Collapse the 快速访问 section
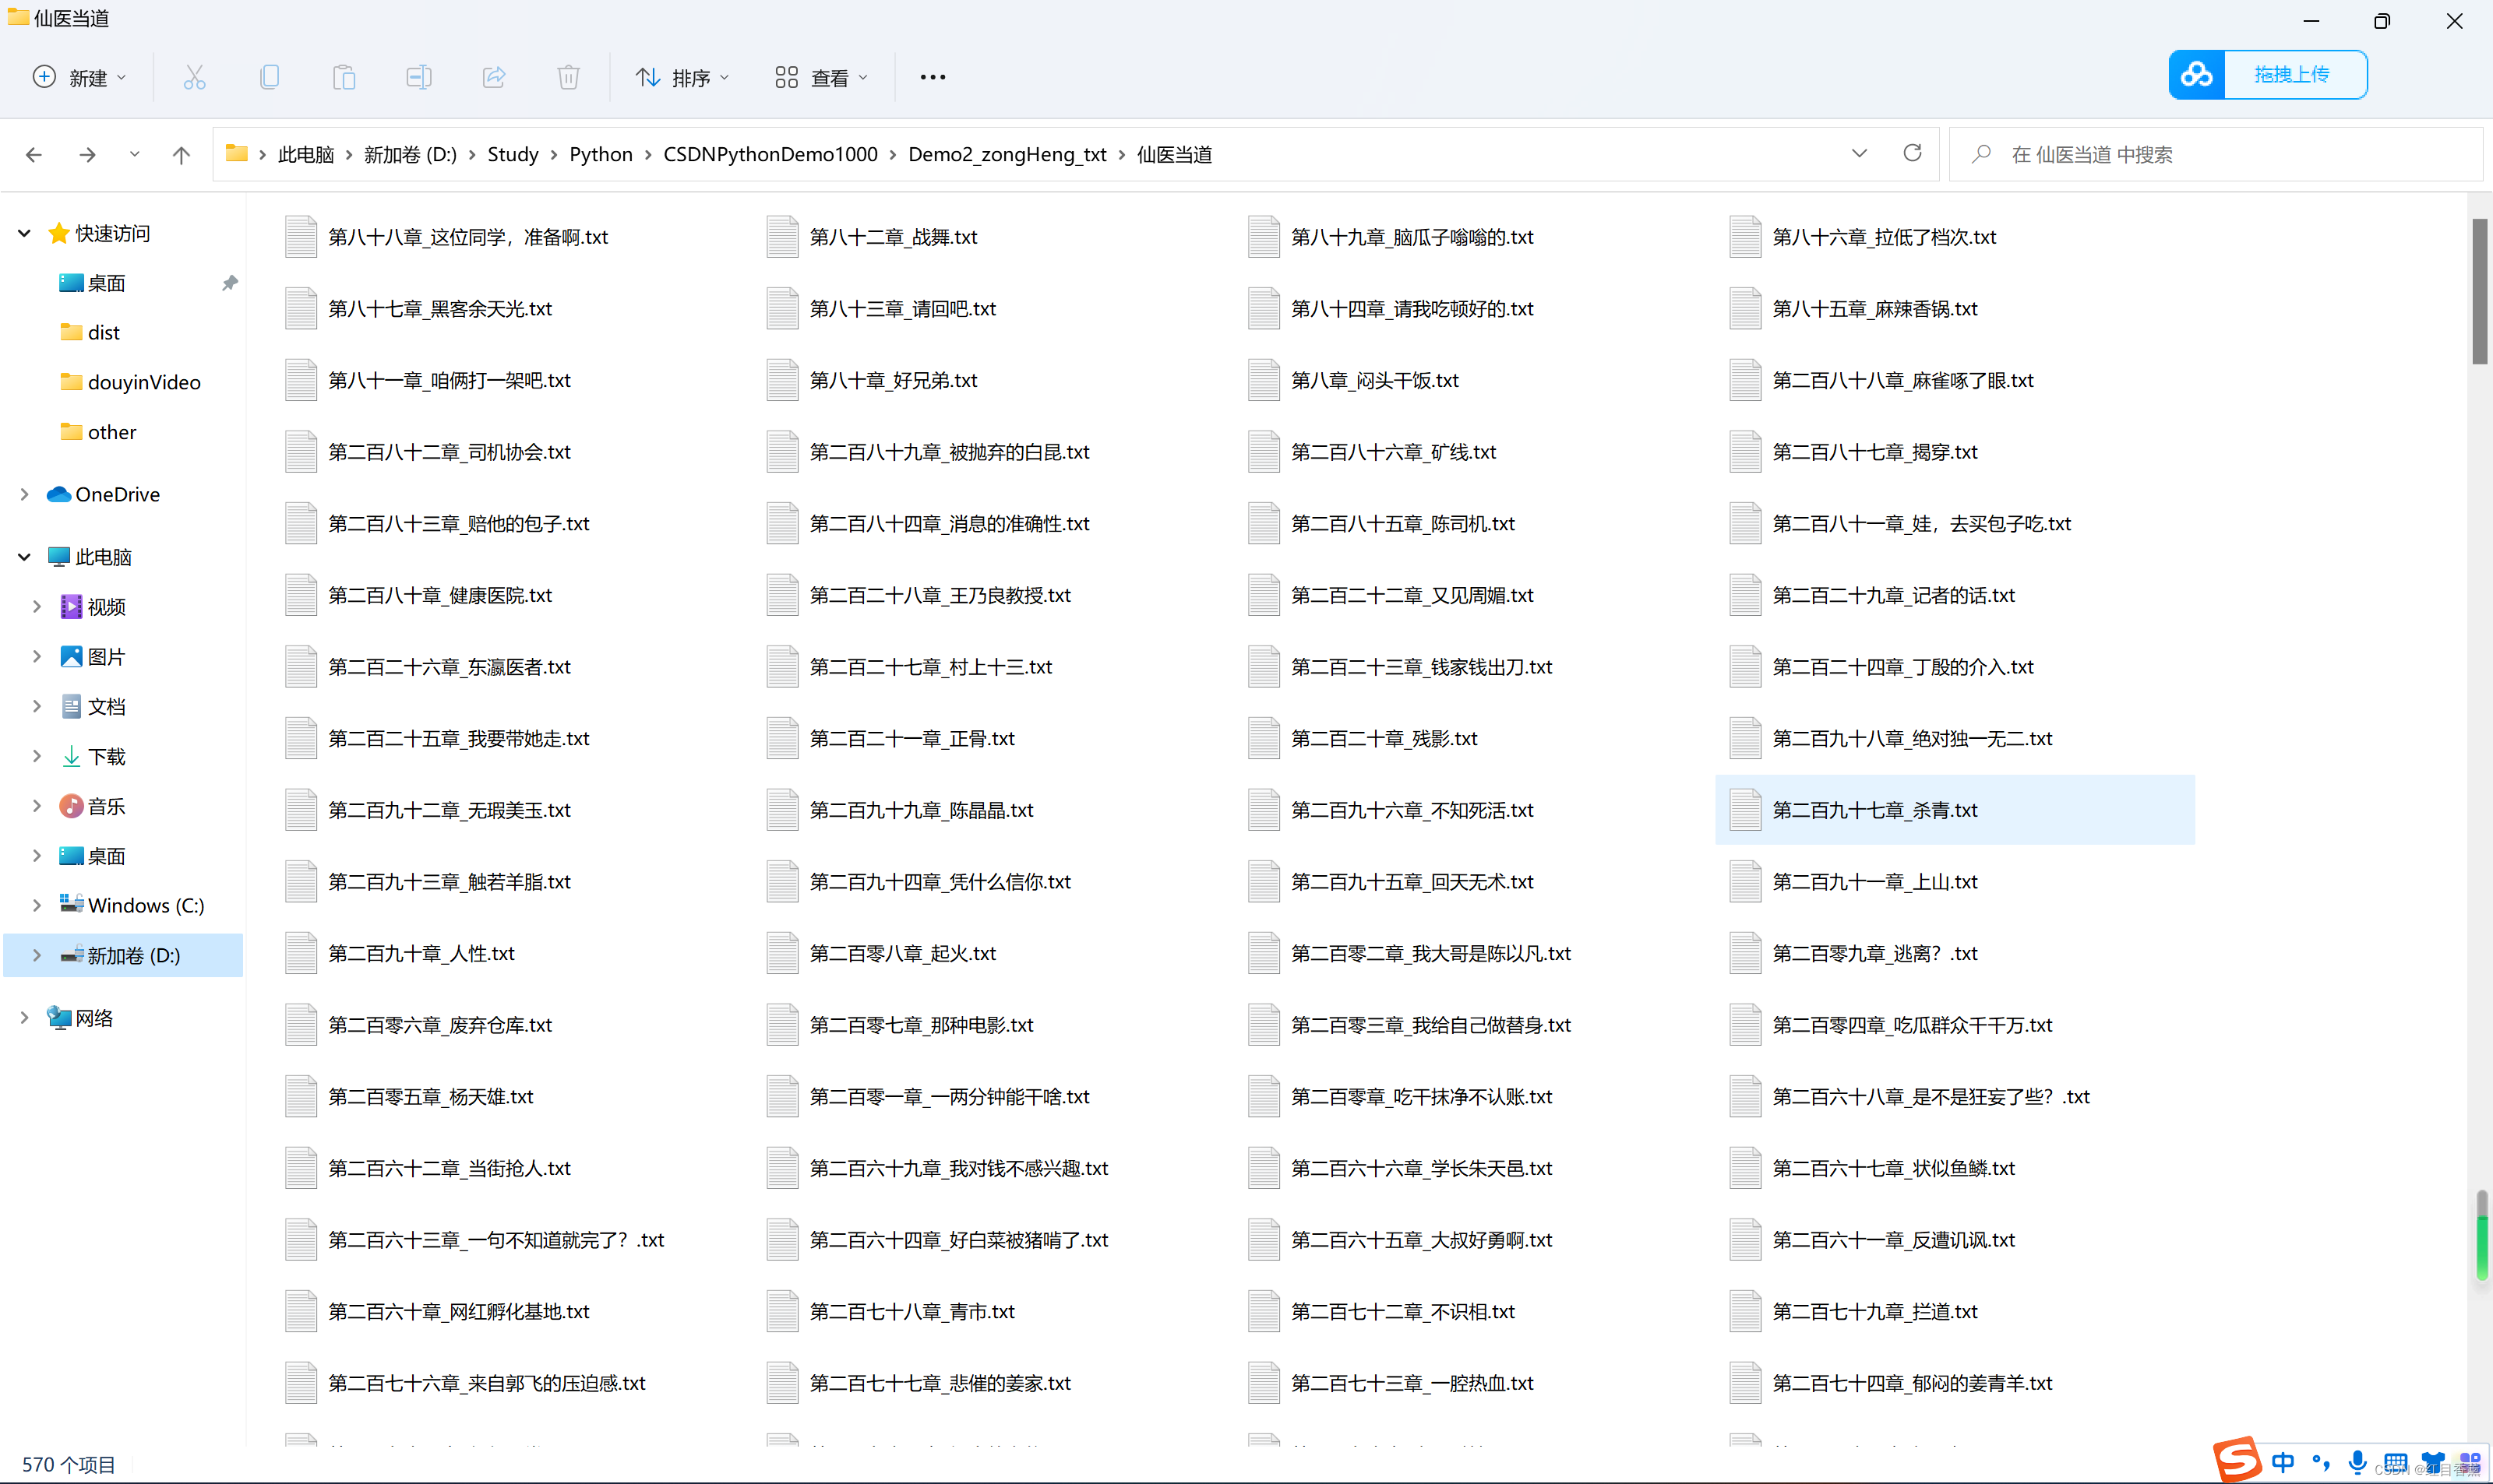This screenshot has width=2493, height=1484. coord(25,233)
